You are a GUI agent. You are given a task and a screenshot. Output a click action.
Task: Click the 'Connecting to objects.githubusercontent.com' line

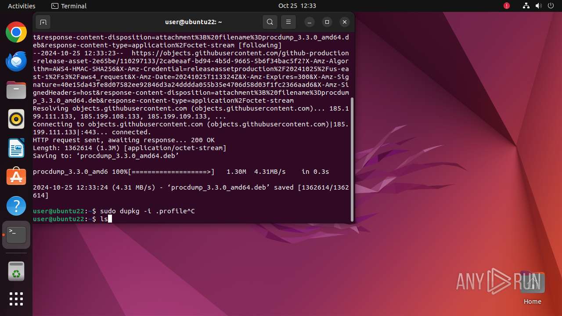point(191,128)
